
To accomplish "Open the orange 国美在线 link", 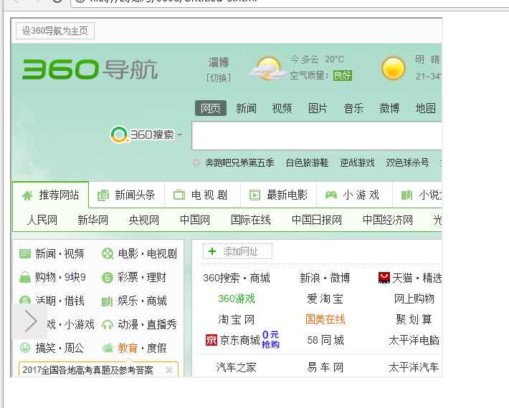I will (325, 319).
